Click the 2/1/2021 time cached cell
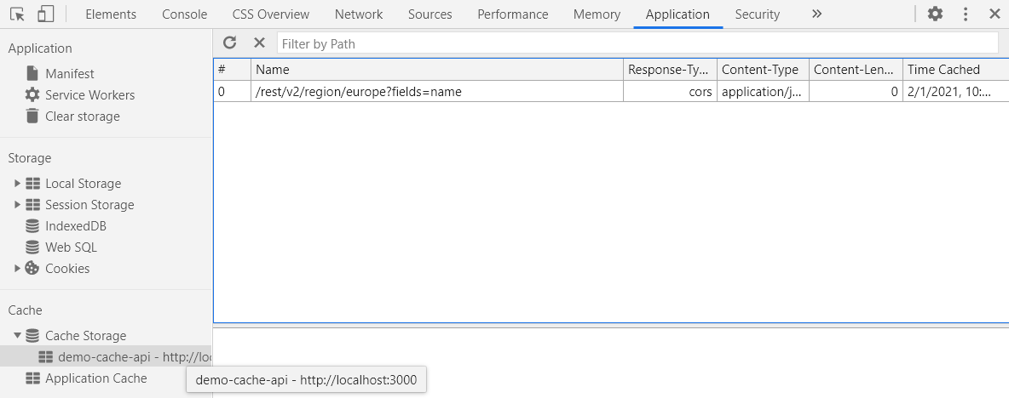Viewport: 1009px width, 398px height. [955, 92]
